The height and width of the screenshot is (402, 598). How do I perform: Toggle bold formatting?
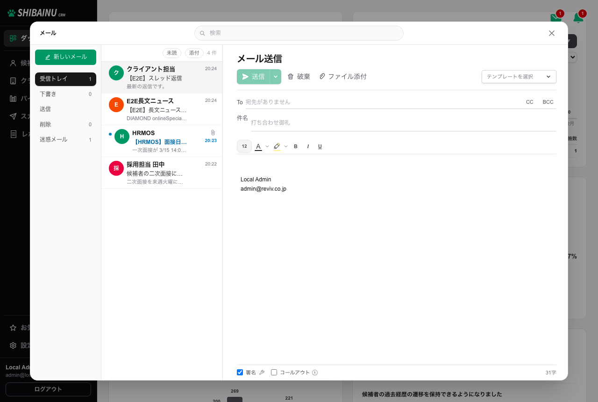296,146
